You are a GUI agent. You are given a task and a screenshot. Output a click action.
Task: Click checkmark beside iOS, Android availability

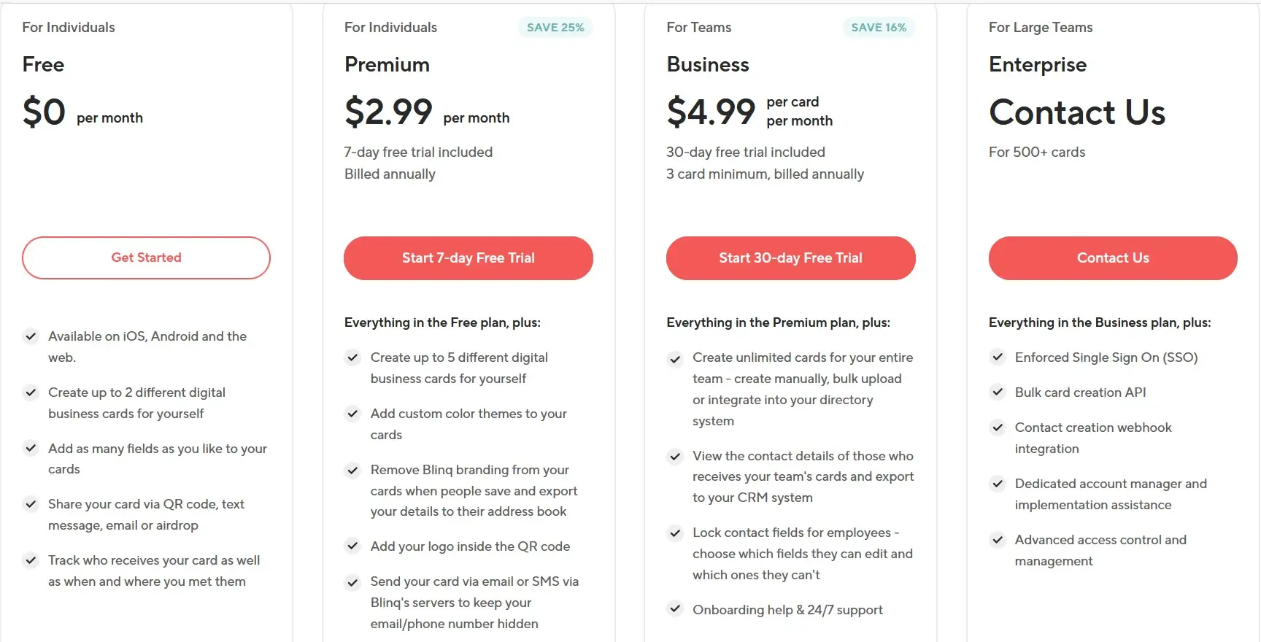tap(31, 336)
